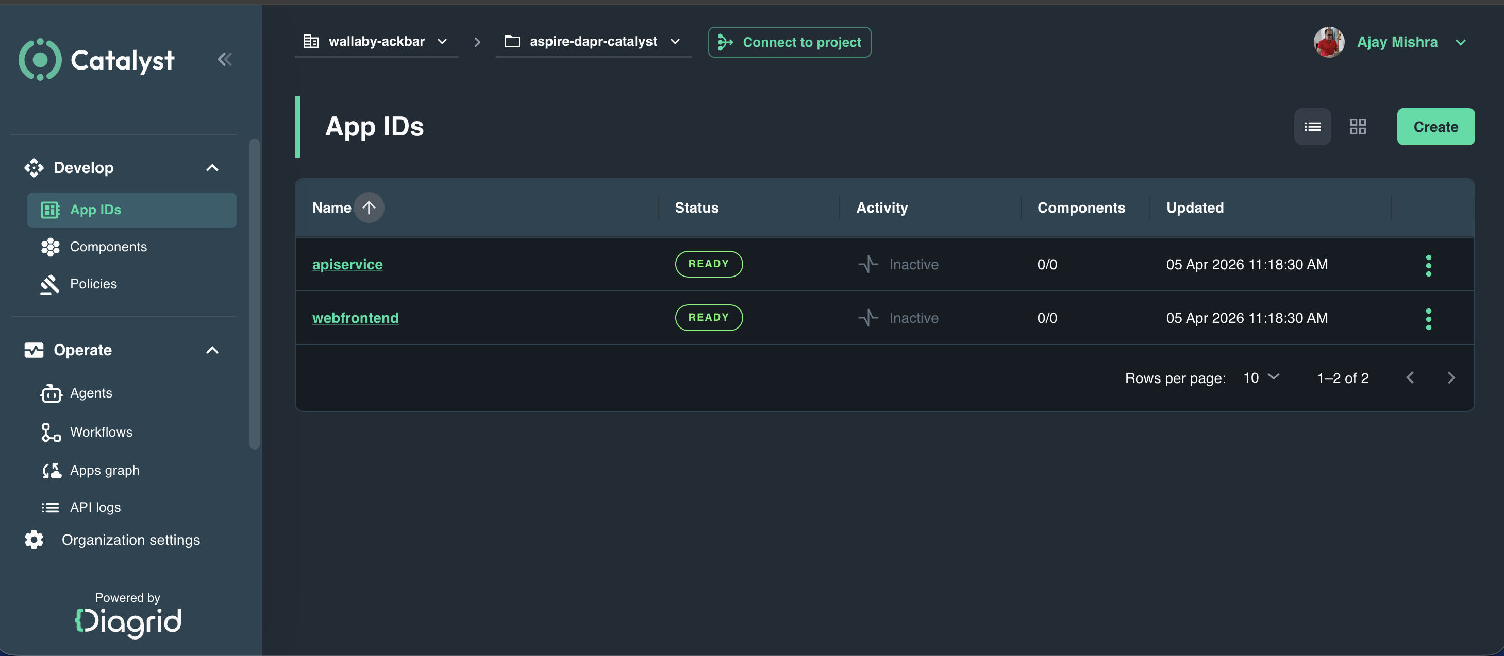This screenshot has width=1504, height=656.
Task: Open the apiservice link
Action: [x=347, y=264]
